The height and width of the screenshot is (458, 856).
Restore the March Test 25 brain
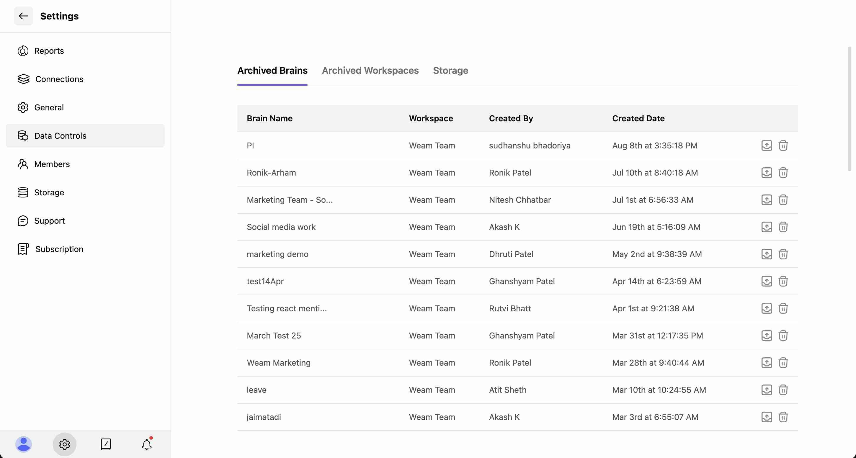point(767,336)
